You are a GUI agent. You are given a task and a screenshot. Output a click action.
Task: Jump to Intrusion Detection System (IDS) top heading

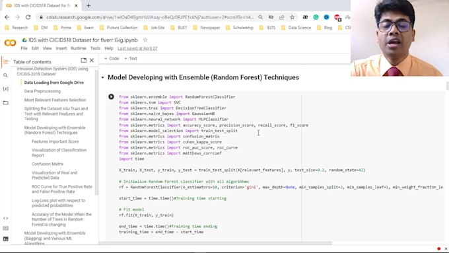coord(52,71)
